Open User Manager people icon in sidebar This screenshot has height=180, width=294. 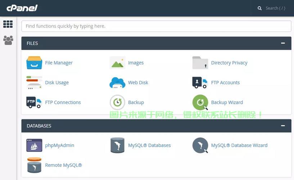tap(8, 40)
